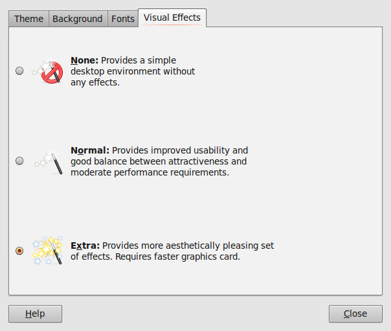Click the no-effects wand icon with red prohibition sign
391x331 pixels.
click(x=49, y=71)
